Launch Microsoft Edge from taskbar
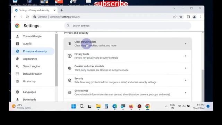This screenshot has width=222, height=125. coord(115,106)
